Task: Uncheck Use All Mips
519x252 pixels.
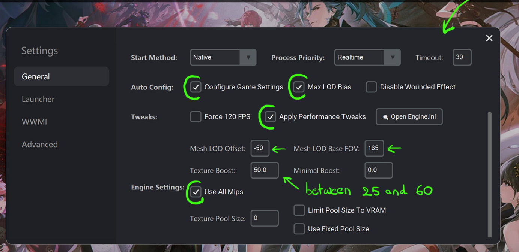Action: point(196,192)
